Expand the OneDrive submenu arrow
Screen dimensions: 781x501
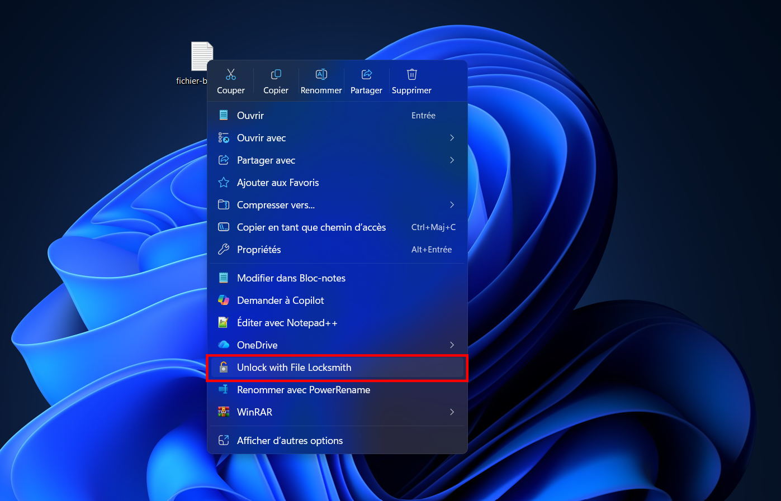[452, 345]
